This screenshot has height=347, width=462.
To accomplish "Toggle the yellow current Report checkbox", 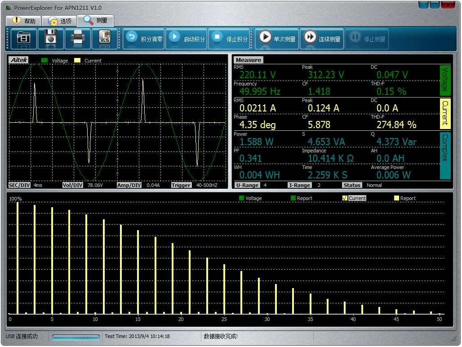I will [396, 198].
